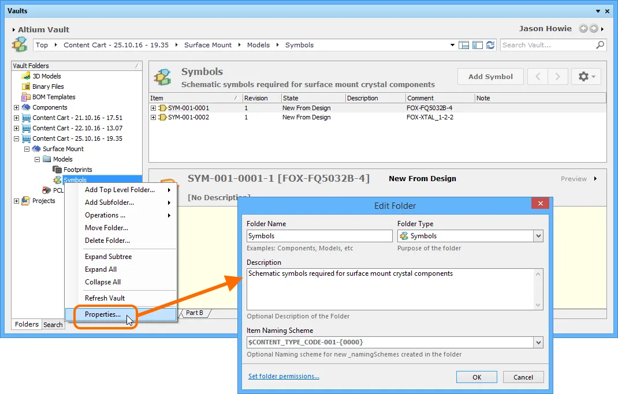Expand the SYM-001-0002 item row
The image size is (618, 394).
(153, 117)
